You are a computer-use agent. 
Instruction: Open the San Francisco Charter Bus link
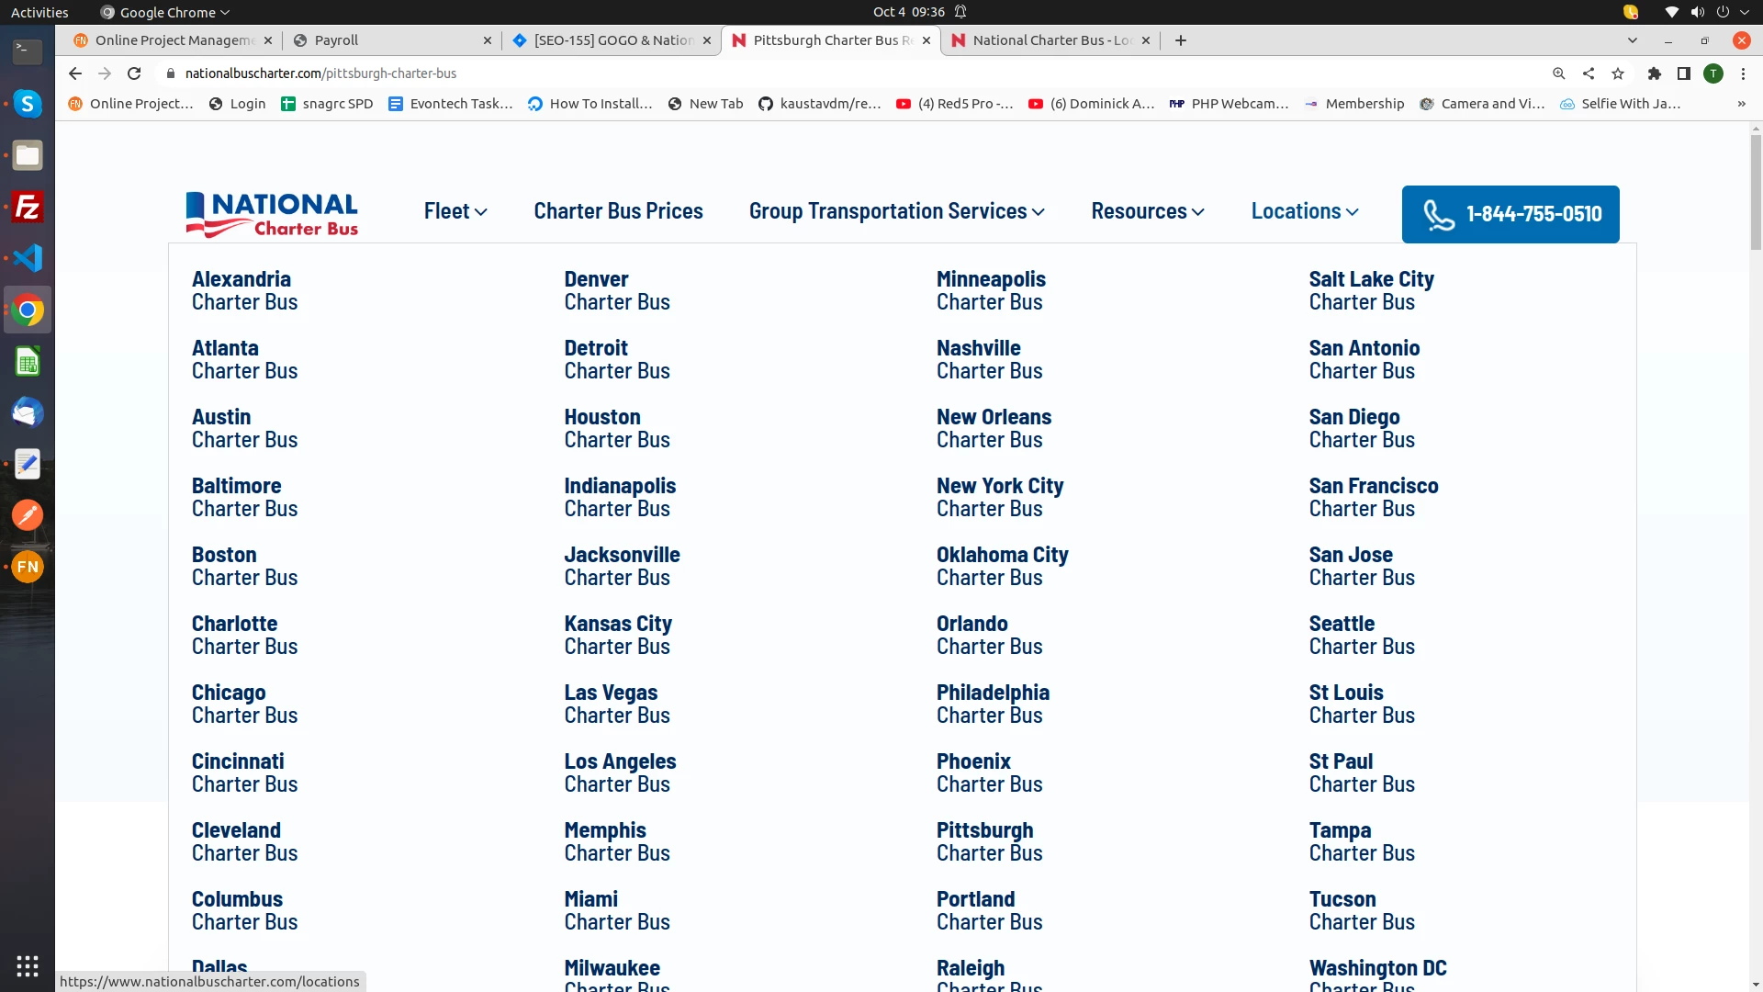pyautogui.click(x=1374, y=497)
